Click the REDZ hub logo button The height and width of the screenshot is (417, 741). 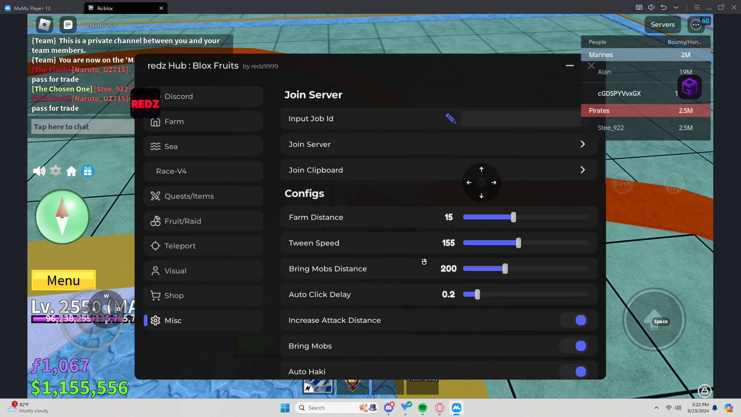(145, 103)
